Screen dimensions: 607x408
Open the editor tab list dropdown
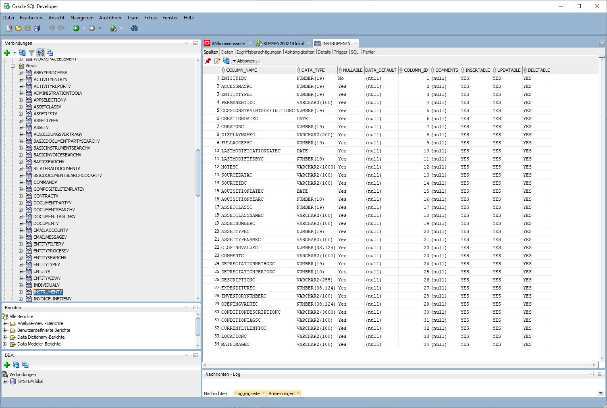[602, 44]
